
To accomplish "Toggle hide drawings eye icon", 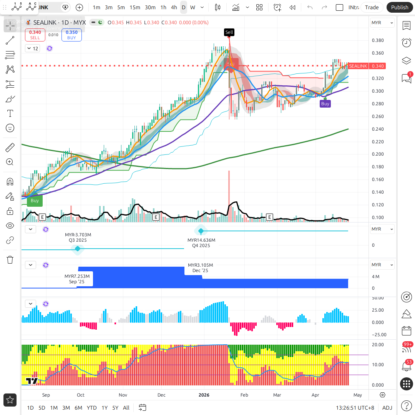I will coord(10,226).
